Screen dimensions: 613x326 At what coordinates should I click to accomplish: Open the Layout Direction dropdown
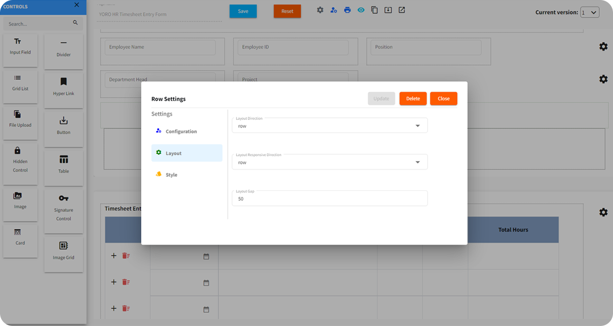[x=329, y=125]
